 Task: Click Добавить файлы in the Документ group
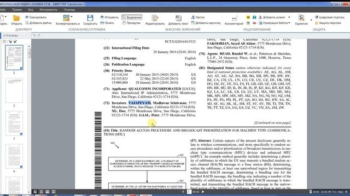click(x=38, y=23)
